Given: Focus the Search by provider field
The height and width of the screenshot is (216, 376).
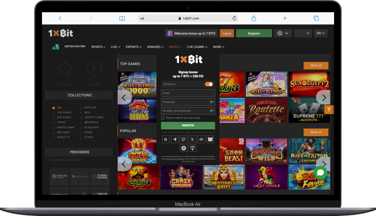Looking at the screenshot, I should [79, 160].
